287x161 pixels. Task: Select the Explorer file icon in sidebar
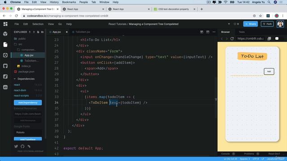(x=5, y=45)
